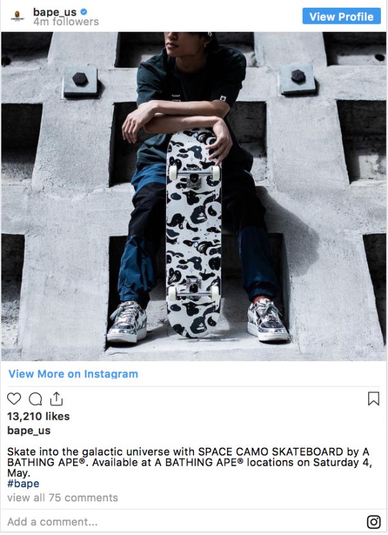The height and width of the screenshot is (535, 388).
Task: Click bape_us username above the caption
Action: pos(28,430)
